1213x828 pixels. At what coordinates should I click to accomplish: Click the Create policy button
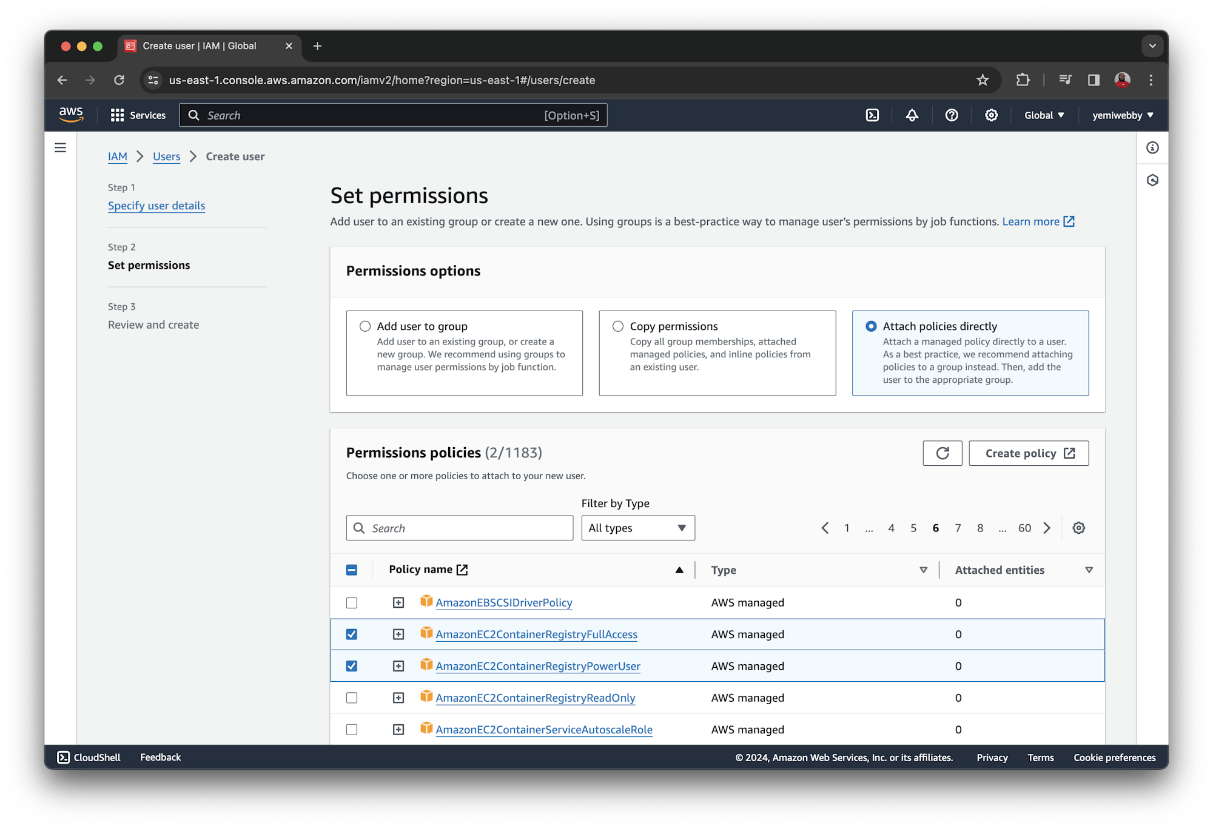click(x=1028, y=453)
